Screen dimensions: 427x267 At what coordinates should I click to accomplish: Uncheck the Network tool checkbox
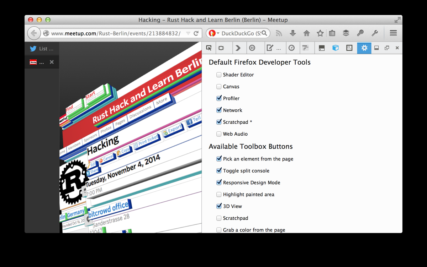point(219,110)
